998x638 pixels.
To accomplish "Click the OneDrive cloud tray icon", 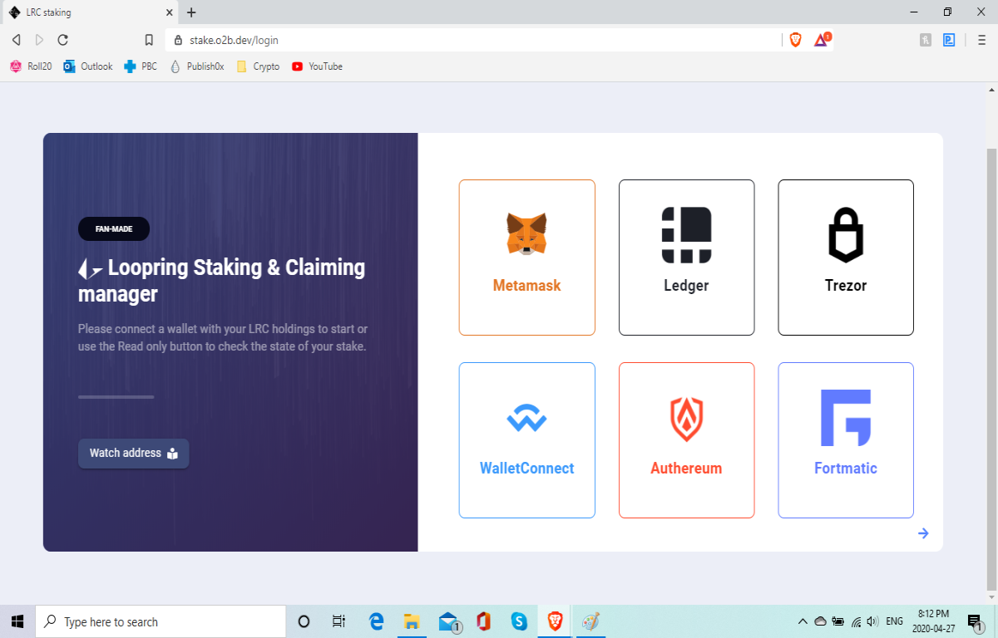I will click(820, 621).
